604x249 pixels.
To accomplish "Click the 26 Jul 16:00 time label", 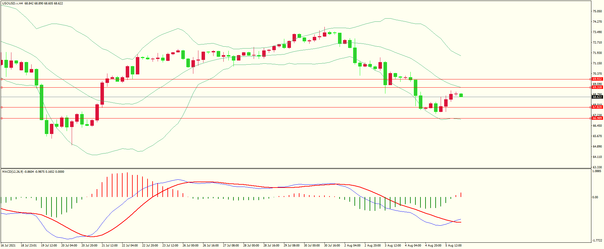I will [211, 246].
